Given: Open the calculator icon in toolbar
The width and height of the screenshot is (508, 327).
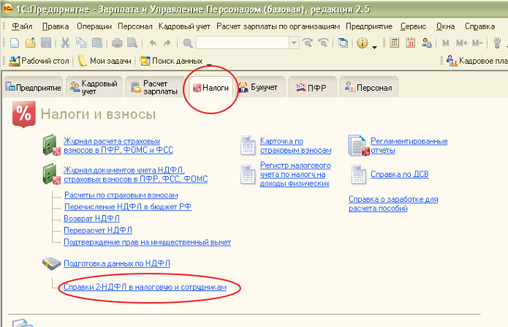Looking at the screenshot, I should pos(395,43).
